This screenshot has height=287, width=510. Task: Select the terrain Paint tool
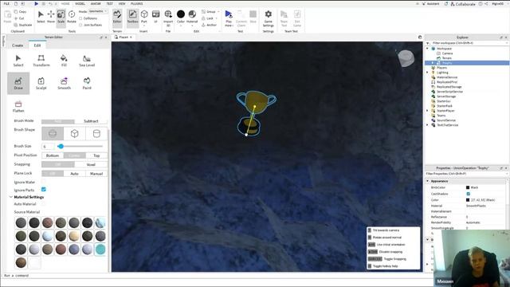click(x=87, y=83)
